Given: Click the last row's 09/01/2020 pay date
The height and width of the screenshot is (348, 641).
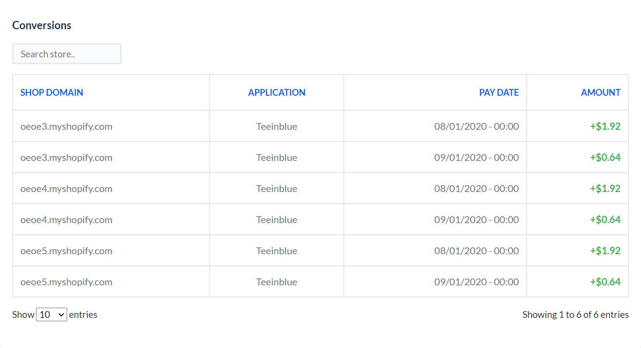Looking at the screenshot, I should [477, 282].
